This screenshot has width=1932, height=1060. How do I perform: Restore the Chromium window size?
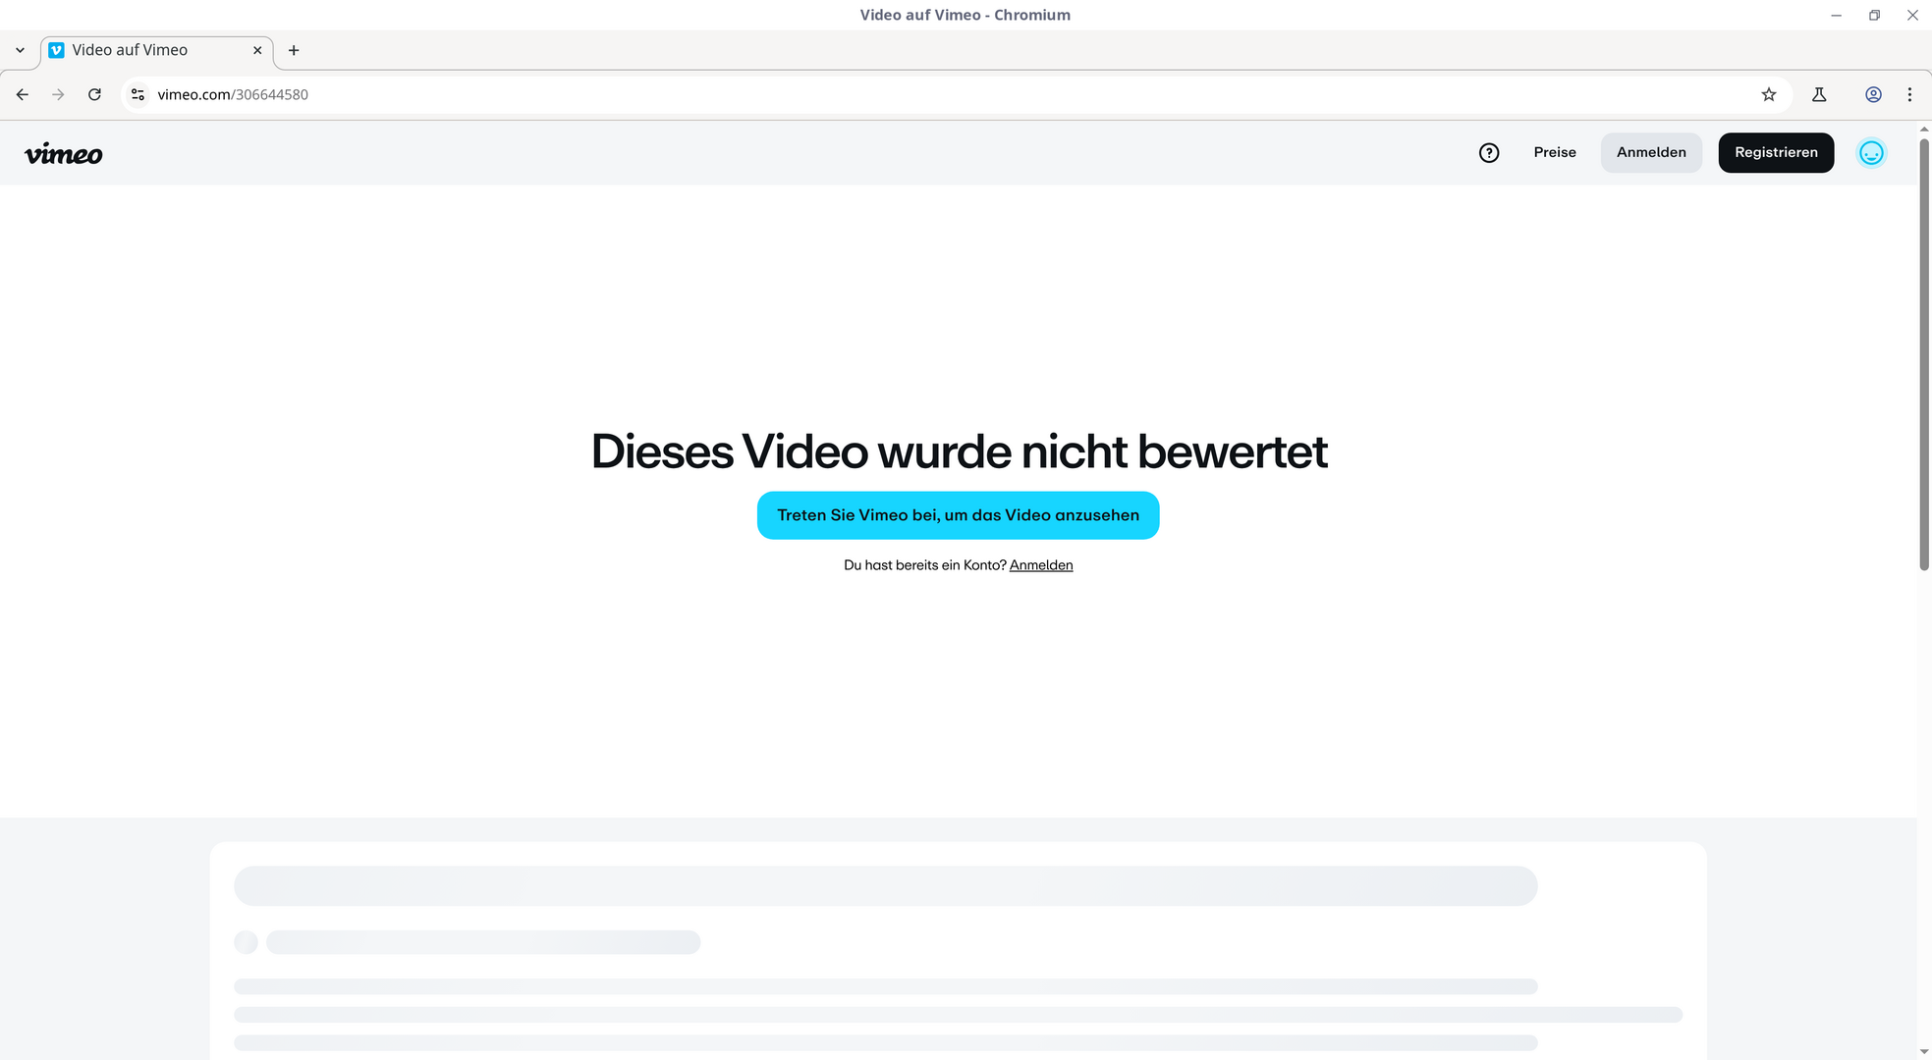tap(1874, 15)
